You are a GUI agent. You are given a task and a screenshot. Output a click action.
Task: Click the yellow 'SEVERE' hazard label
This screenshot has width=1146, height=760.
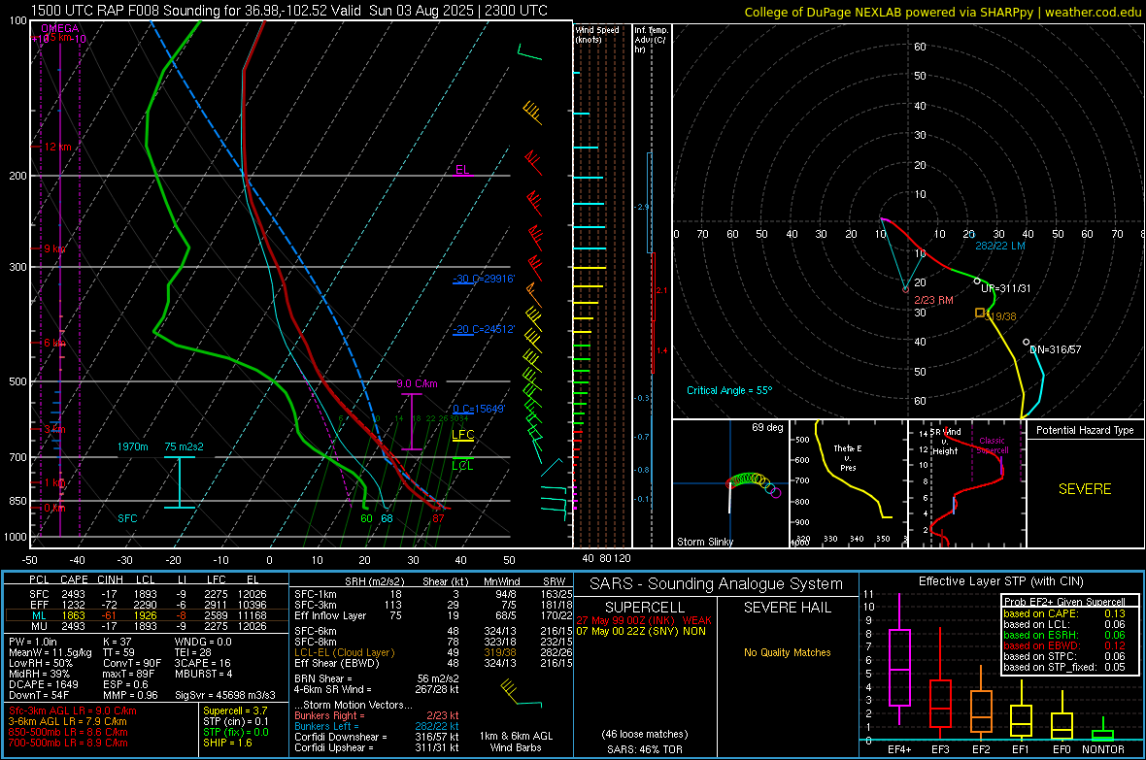[x=1085, y=489]
